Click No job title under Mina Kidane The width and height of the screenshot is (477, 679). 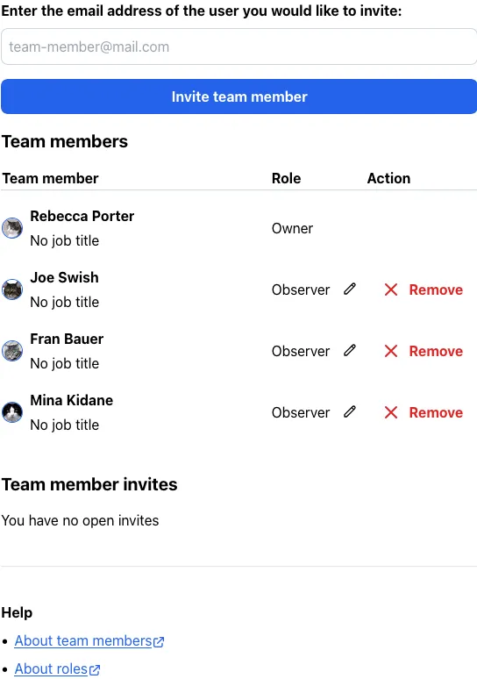tap(65, 425)
